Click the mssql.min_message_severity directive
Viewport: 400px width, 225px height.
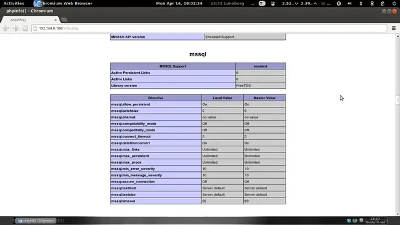(x=136, y=175)
